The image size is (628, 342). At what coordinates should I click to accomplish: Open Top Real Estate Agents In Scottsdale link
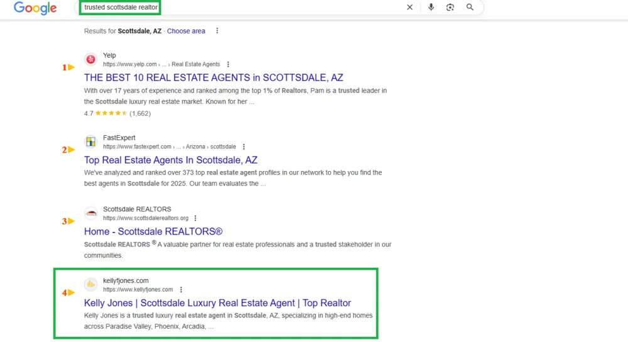171,160
